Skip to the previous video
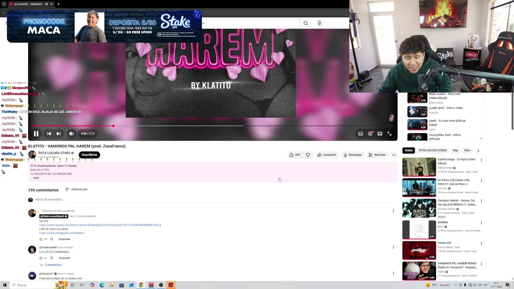Screen dimensions: 514x289 click(x=49, y=134)
